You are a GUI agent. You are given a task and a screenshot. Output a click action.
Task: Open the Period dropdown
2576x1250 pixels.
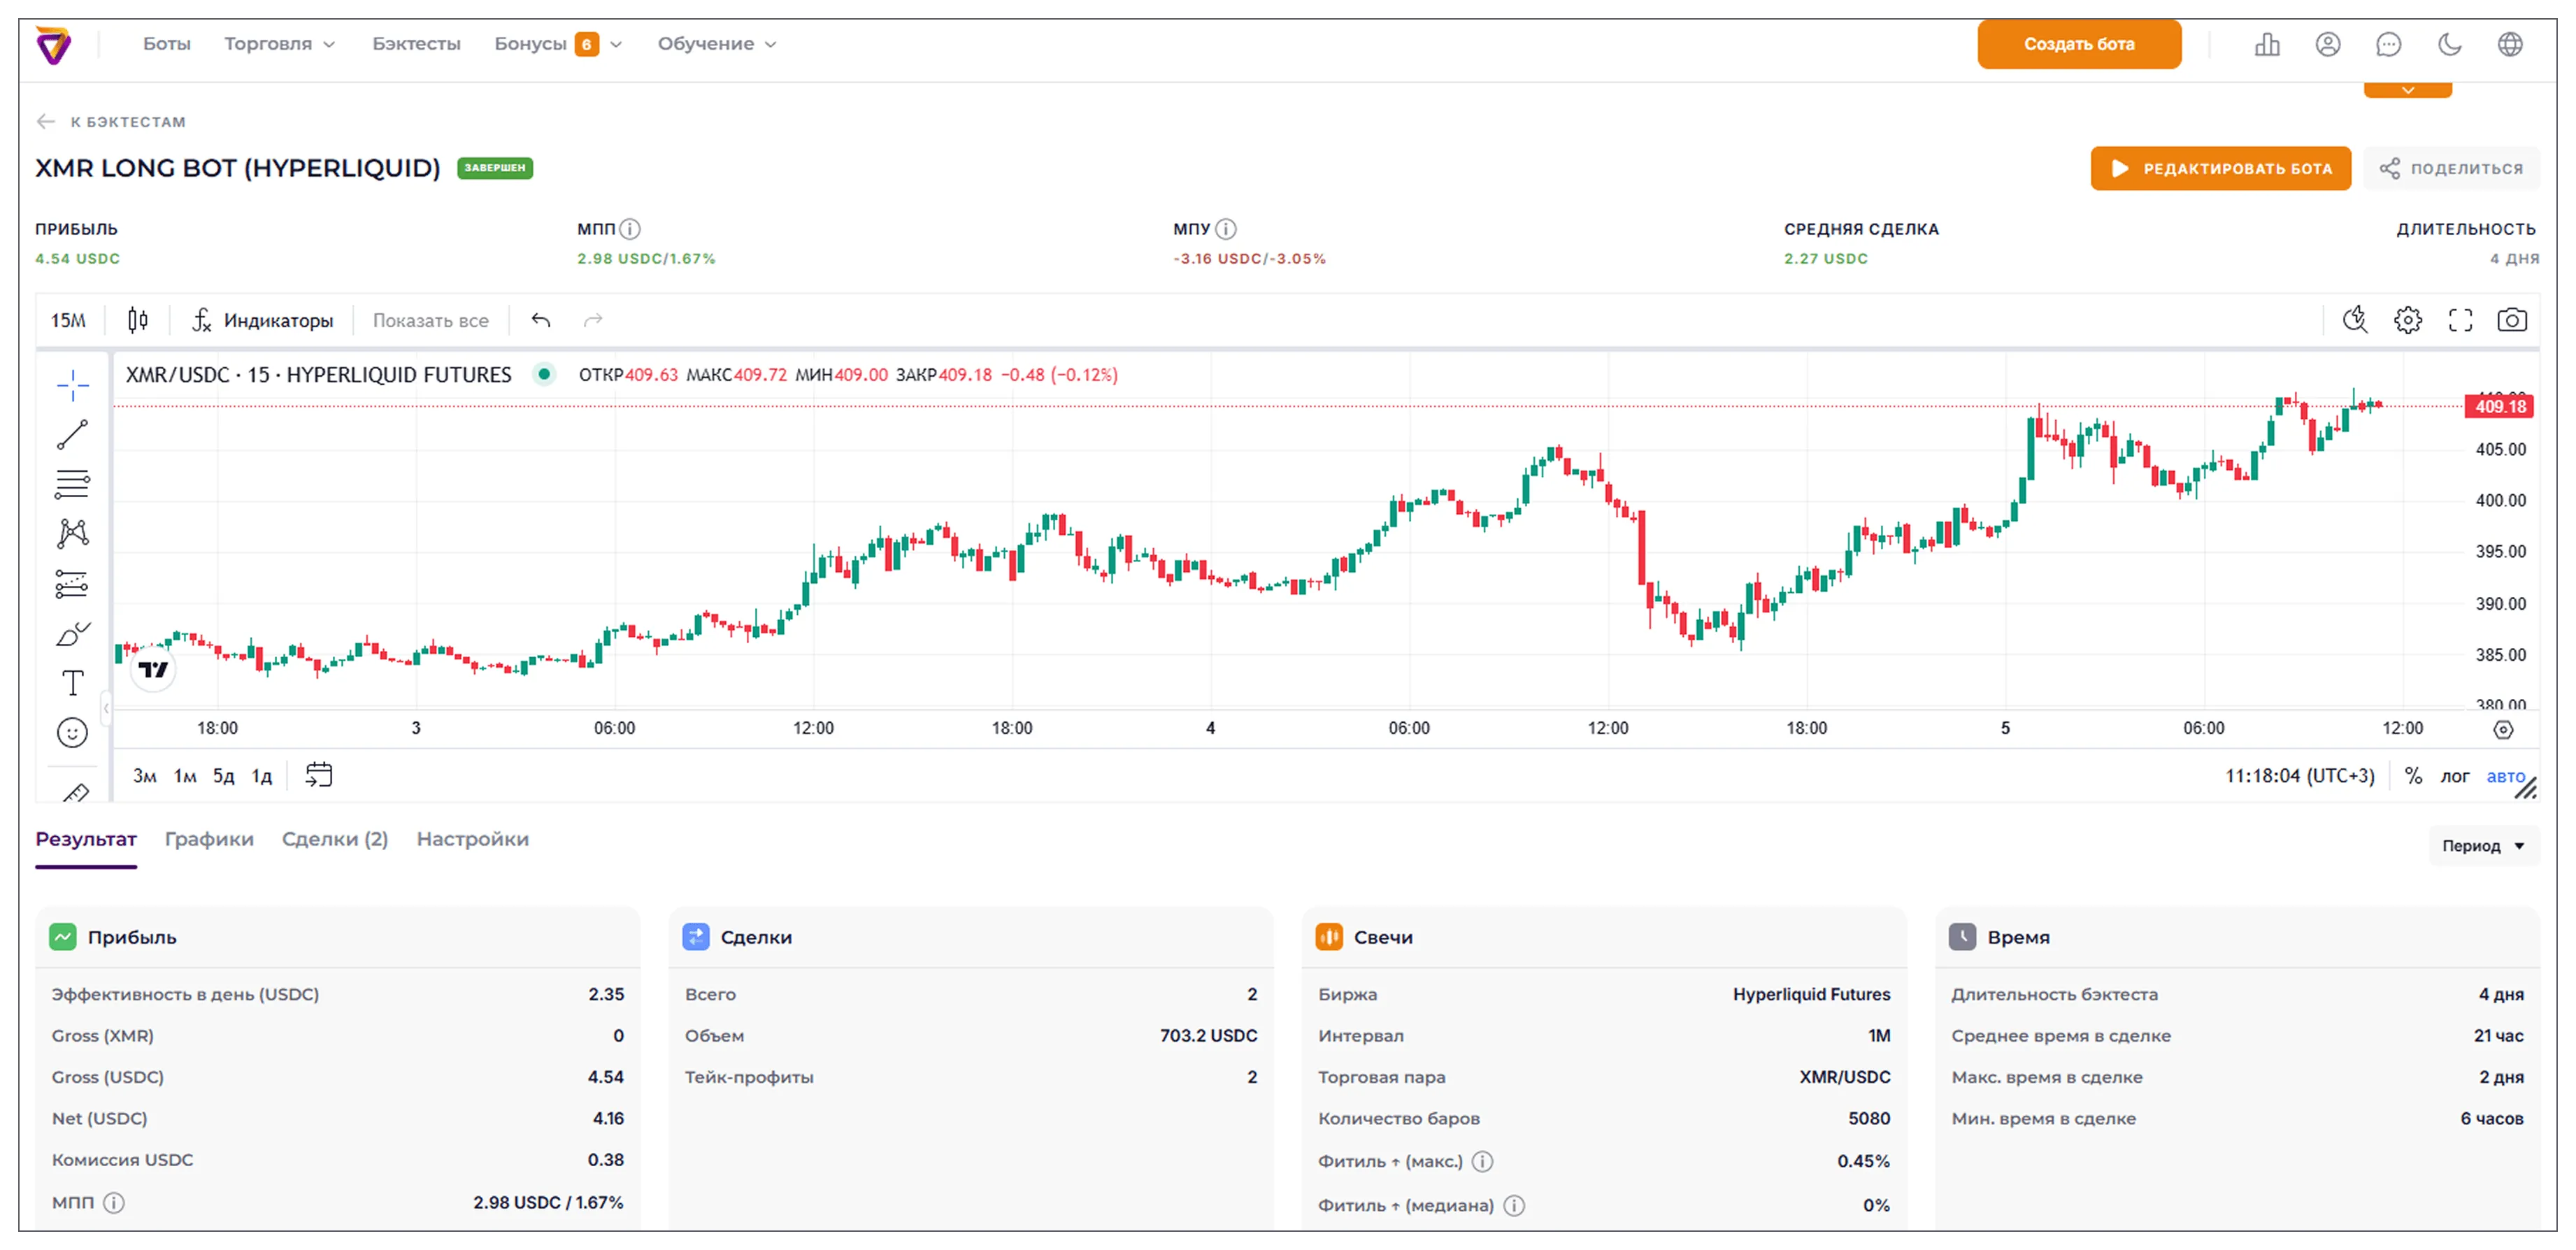coord(2483,846)
